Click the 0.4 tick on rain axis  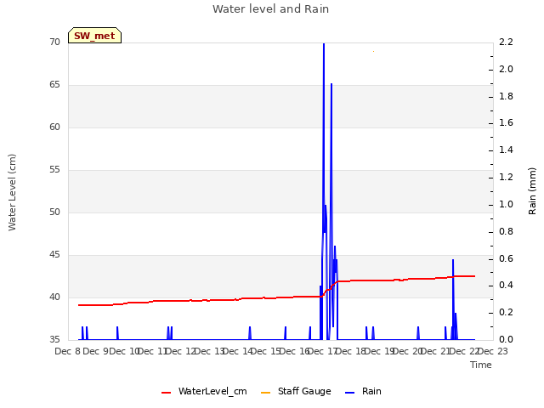coord(506,286)
